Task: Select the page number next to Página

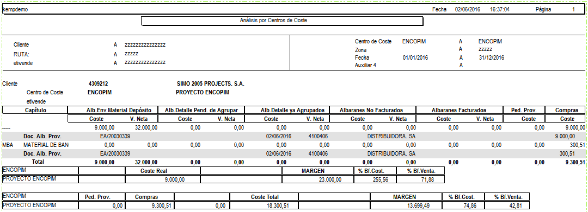Action: [x=573, y=9]
